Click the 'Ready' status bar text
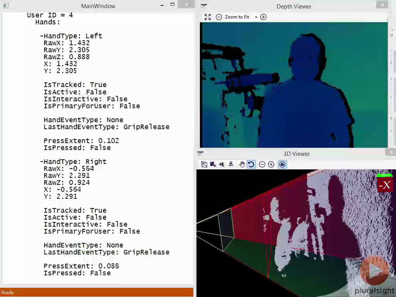396x297 pixels. [8, 292]
